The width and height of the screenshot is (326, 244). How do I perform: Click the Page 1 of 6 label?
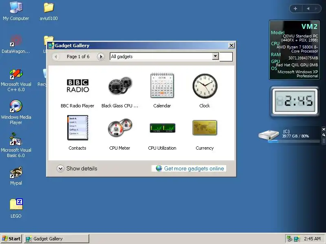click(78, 57)
